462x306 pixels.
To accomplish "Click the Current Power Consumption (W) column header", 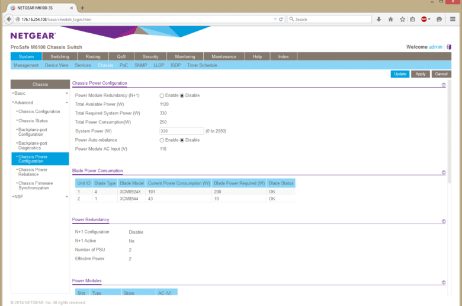I will click(x=179, y=183).
